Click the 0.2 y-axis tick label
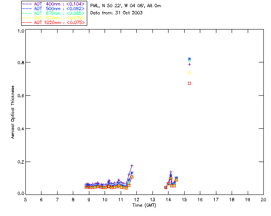The image size is (271, 216). tap(21, 162)
